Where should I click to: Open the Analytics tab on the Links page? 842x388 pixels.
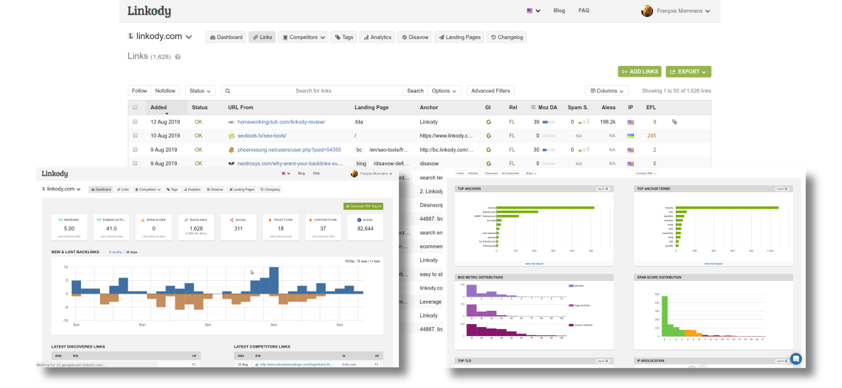click(x=377, y=37)
